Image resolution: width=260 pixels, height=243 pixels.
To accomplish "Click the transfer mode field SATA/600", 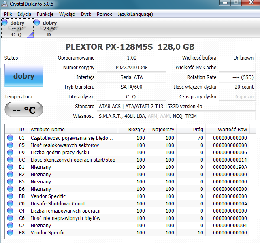I will click(132, 87).
